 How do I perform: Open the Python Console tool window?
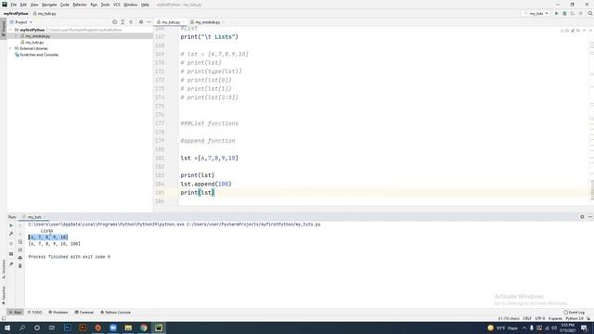[x=115, y=312]
